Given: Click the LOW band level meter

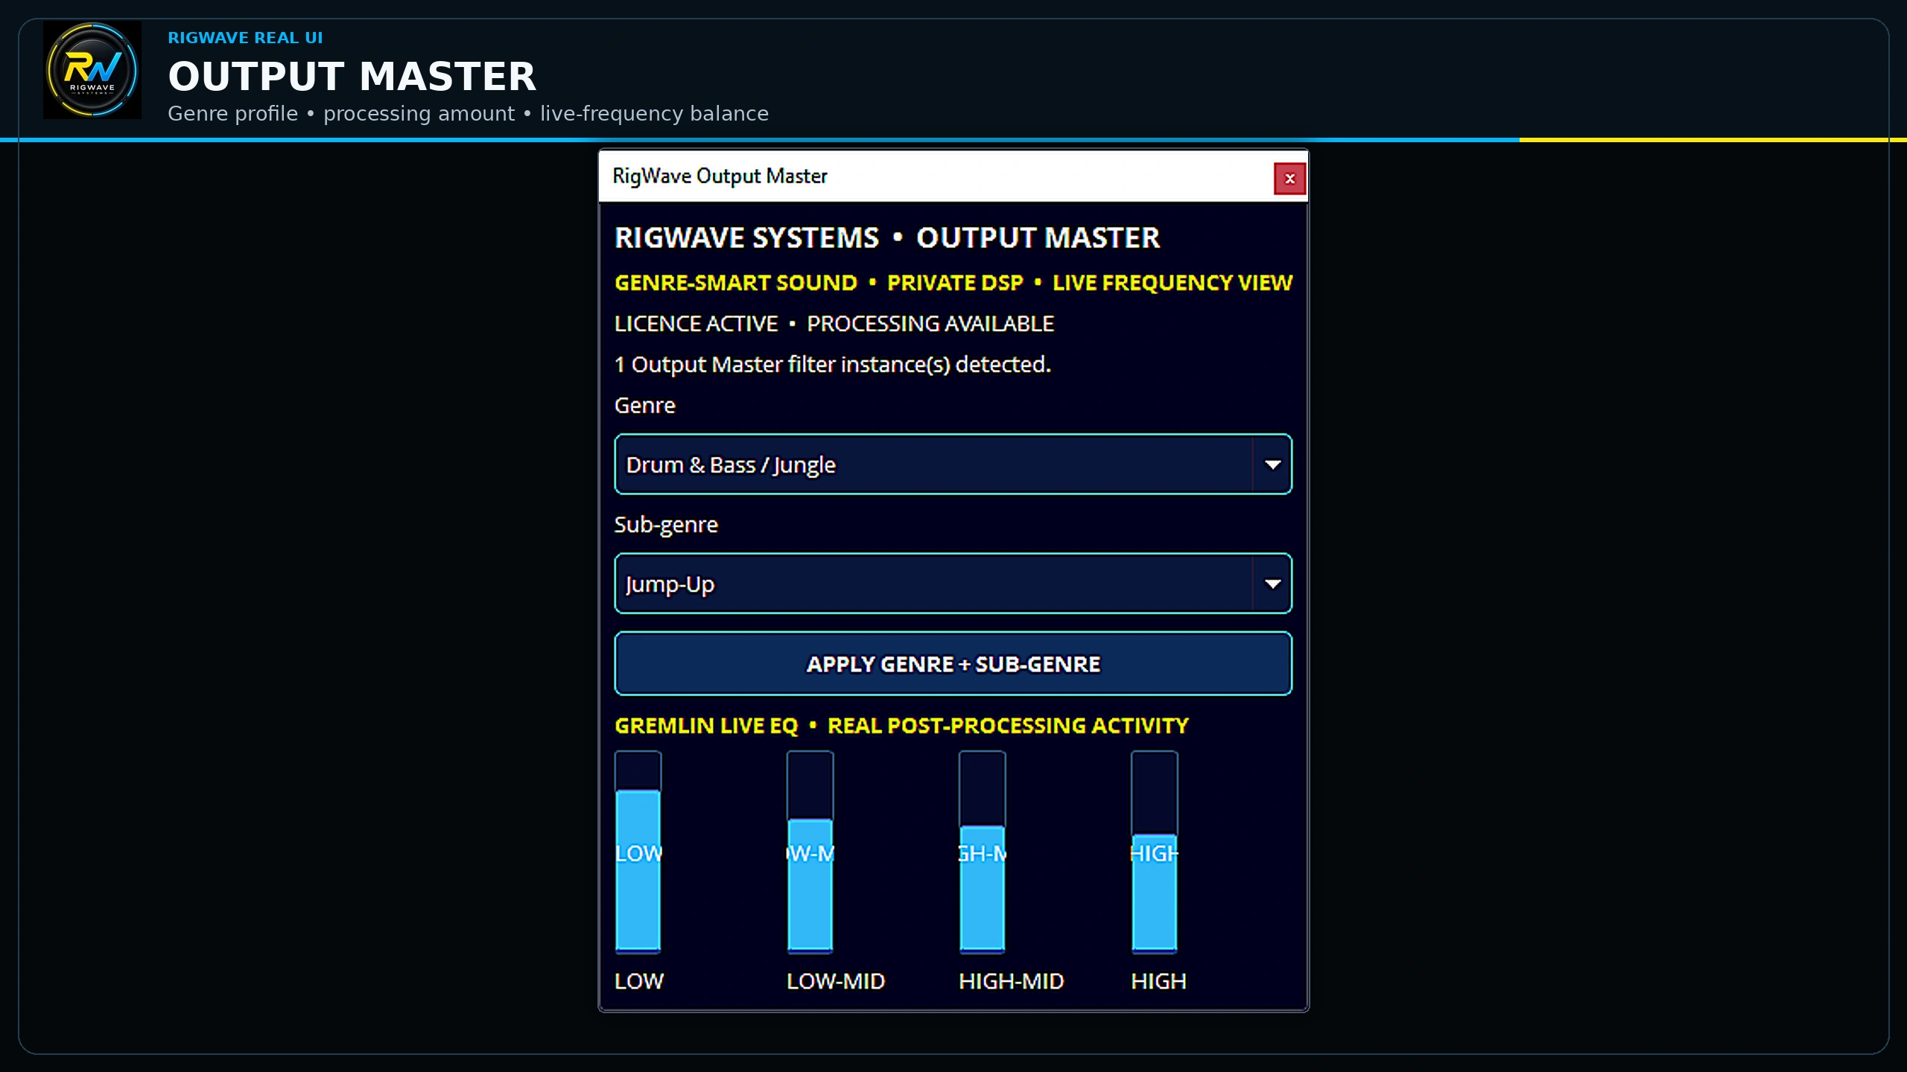Looking at the screenshot, I should [x=638, y=852].
